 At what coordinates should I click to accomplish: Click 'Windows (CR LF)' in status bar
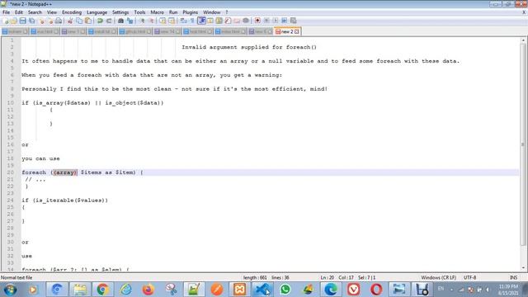(438, 278)
